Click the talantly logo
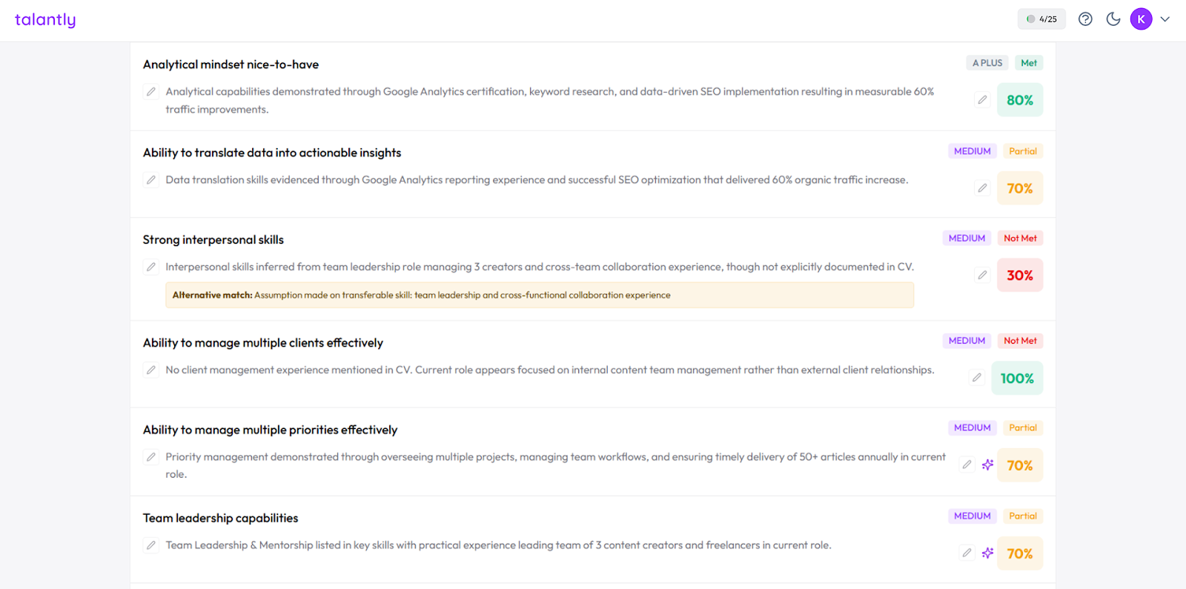The width and height of the screenshot is (1186, 589). click(x=45, y=20)
